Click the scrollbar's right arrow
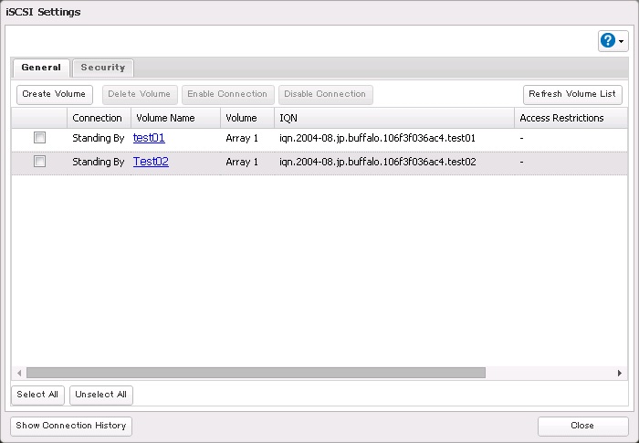This screenshot has height=443, width=639. pyautogui.click(x=620, y=373)
